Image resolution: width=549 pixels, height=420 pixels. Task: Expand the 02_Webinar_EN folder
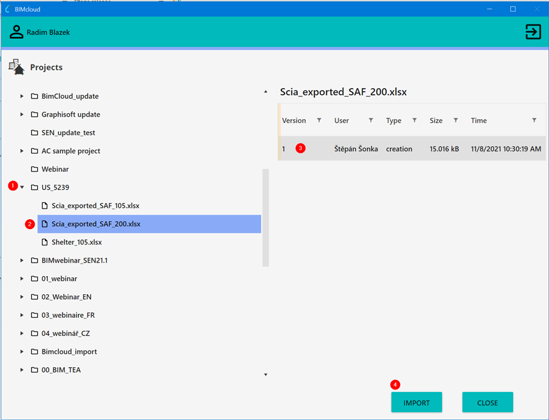coord(22,297)
